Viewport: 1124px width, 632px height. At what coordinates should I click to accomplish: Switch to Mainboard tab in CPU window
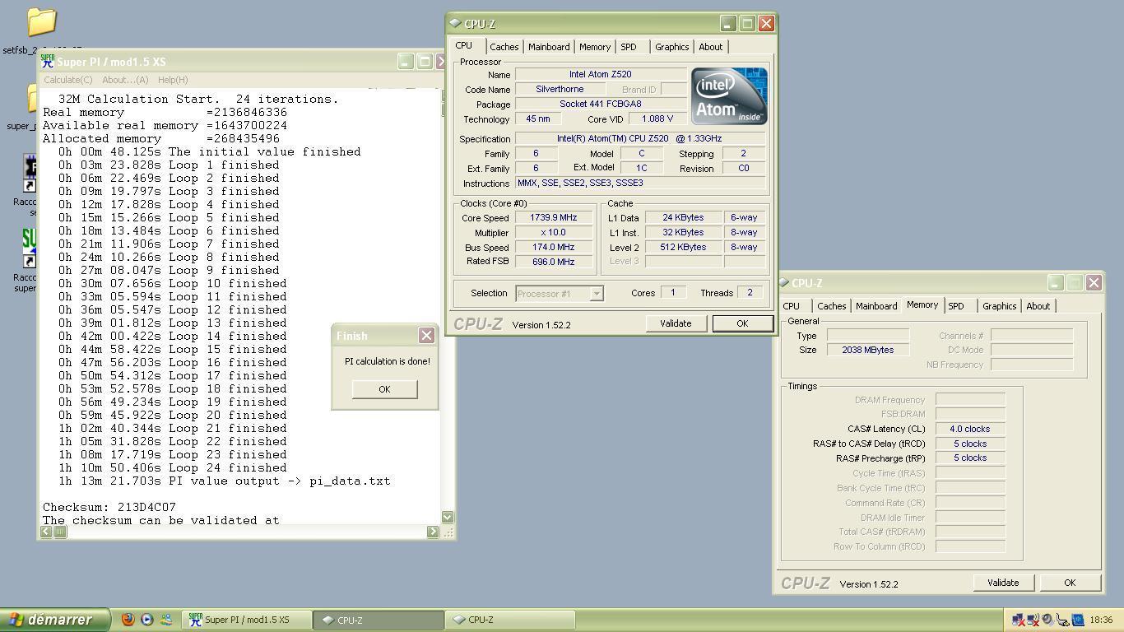549,47
